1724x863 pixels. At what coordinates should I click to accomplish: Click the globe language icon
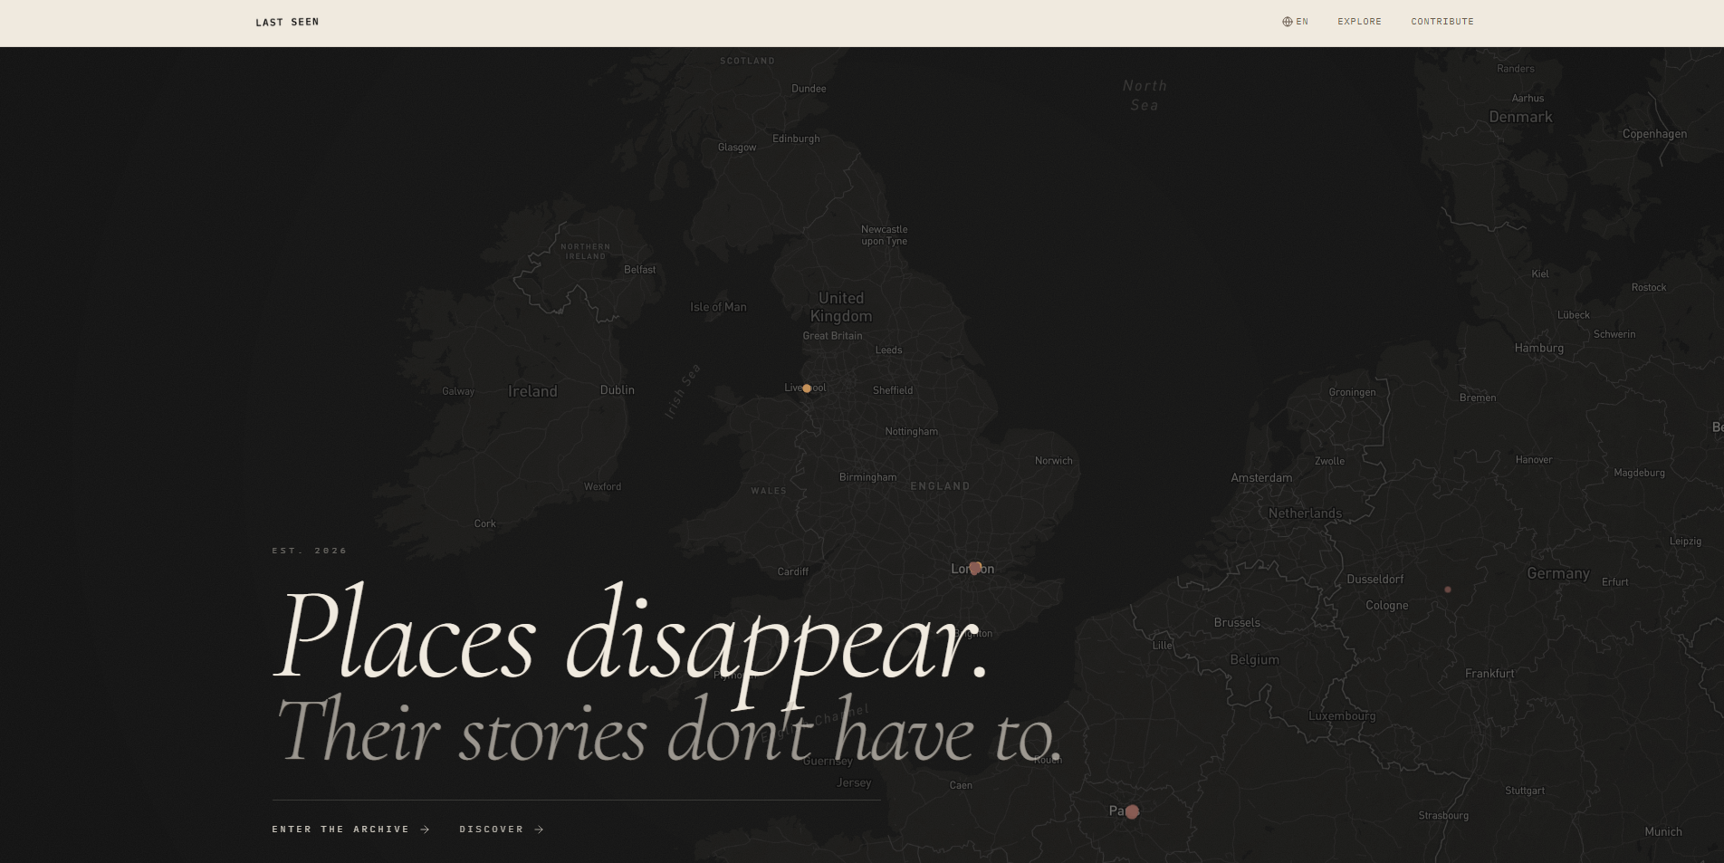(x=1287, y=22)
